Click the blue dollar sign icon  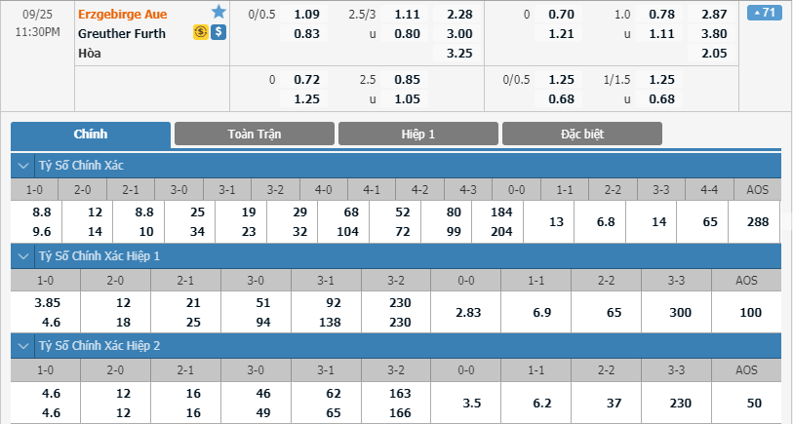[x=218, y=32]
